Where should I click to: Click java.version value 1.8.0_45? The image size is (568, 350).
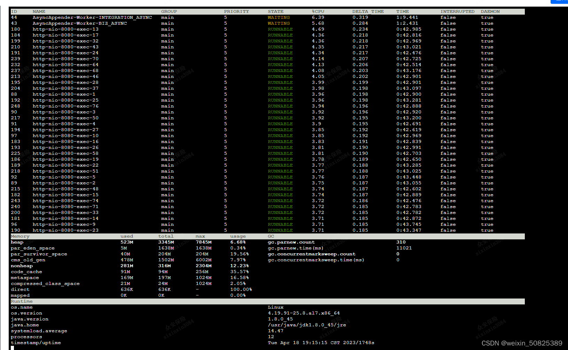point(280,319)
